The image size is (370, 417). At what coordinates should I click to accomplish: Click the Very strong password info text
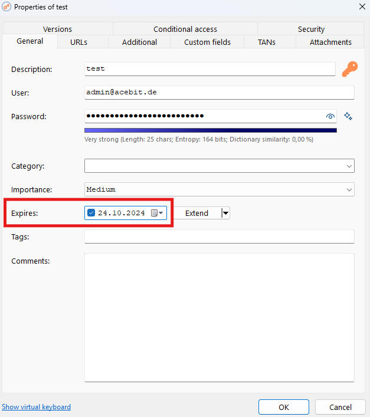pos(199,139)
